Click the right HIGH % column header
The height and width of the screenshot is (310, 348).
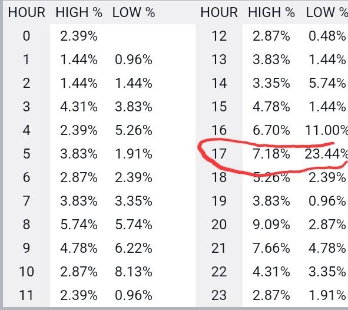point(271,12)
